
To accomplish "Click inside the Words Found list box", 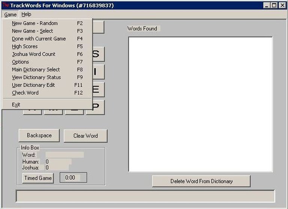I will [x=201, y=104].
